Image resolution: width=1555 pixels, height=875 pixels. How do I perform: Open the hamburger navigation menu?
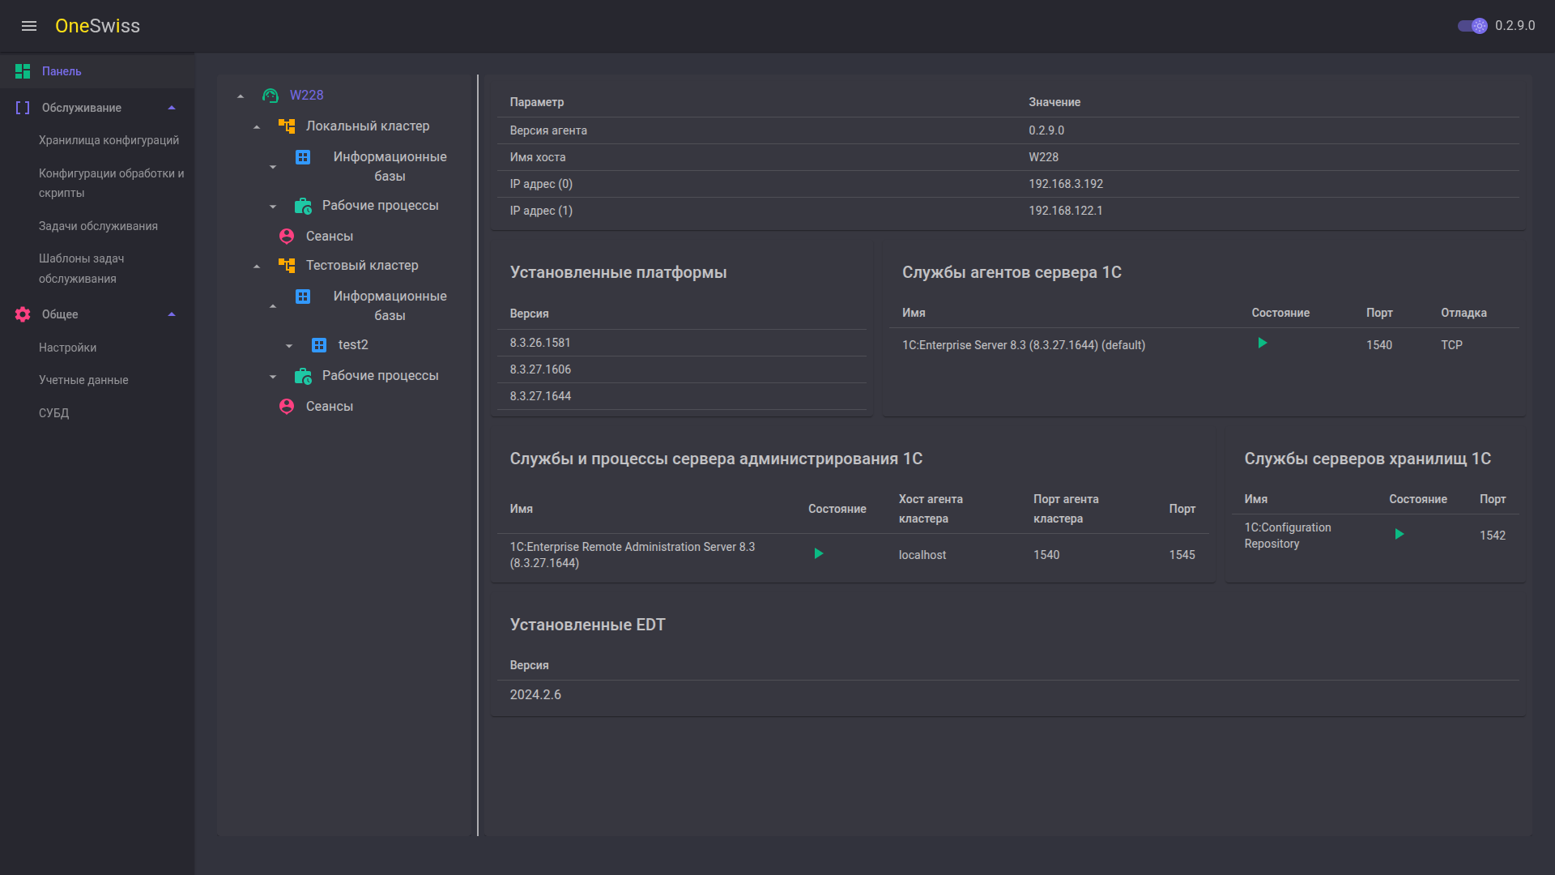(29, 26)
